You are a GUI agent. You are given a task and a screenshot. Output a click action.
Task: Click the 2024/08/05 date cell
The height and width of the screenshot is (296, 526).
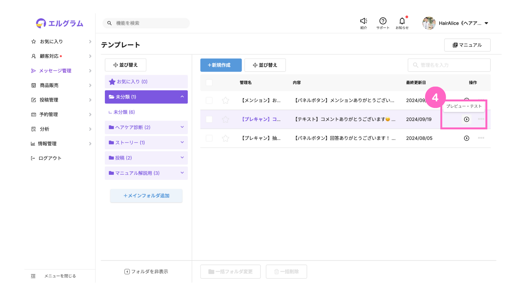point(419,138)
